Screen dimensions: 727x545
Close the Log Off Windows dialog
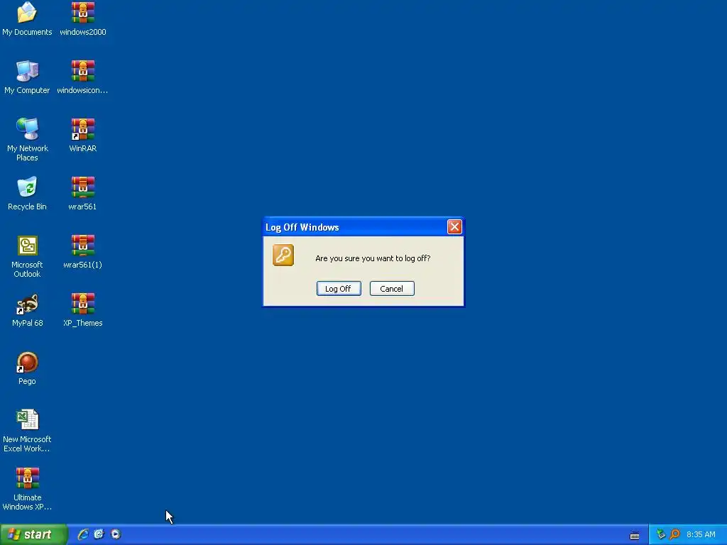[x=454, y=227]
